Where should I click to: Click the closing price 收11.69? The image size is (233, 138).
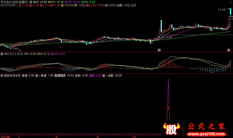point(55,5)
